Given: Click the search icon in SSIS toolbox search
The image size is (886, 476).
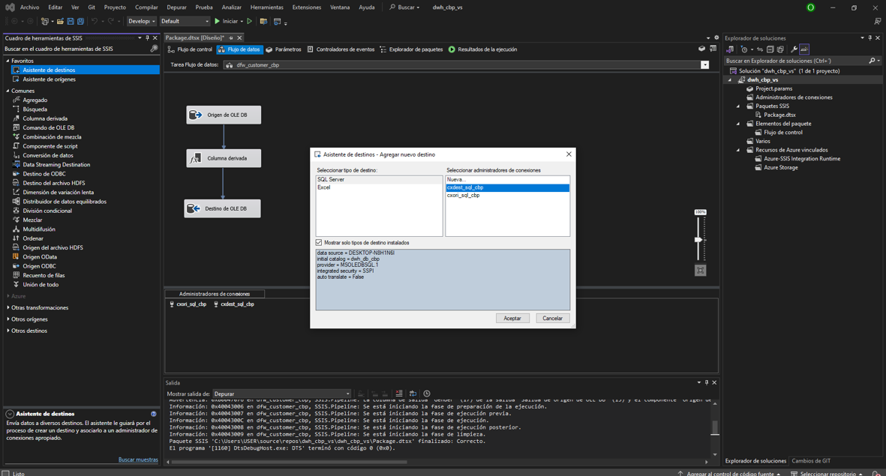Looking at the screenshot, I should pos(154,49).
